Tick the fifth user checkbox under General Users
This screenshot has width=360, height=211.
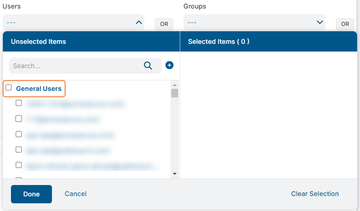point(19,165)
